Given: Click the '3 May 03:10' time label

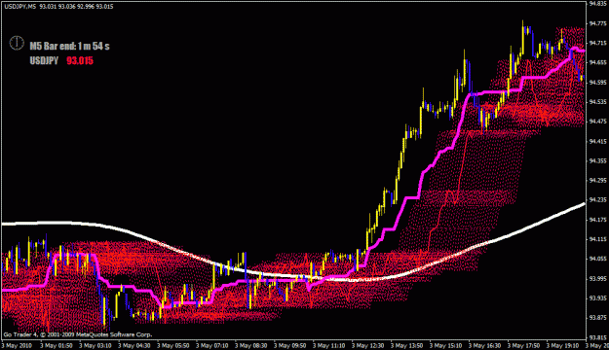Looking at the screenshot, I should click(95, 345).
